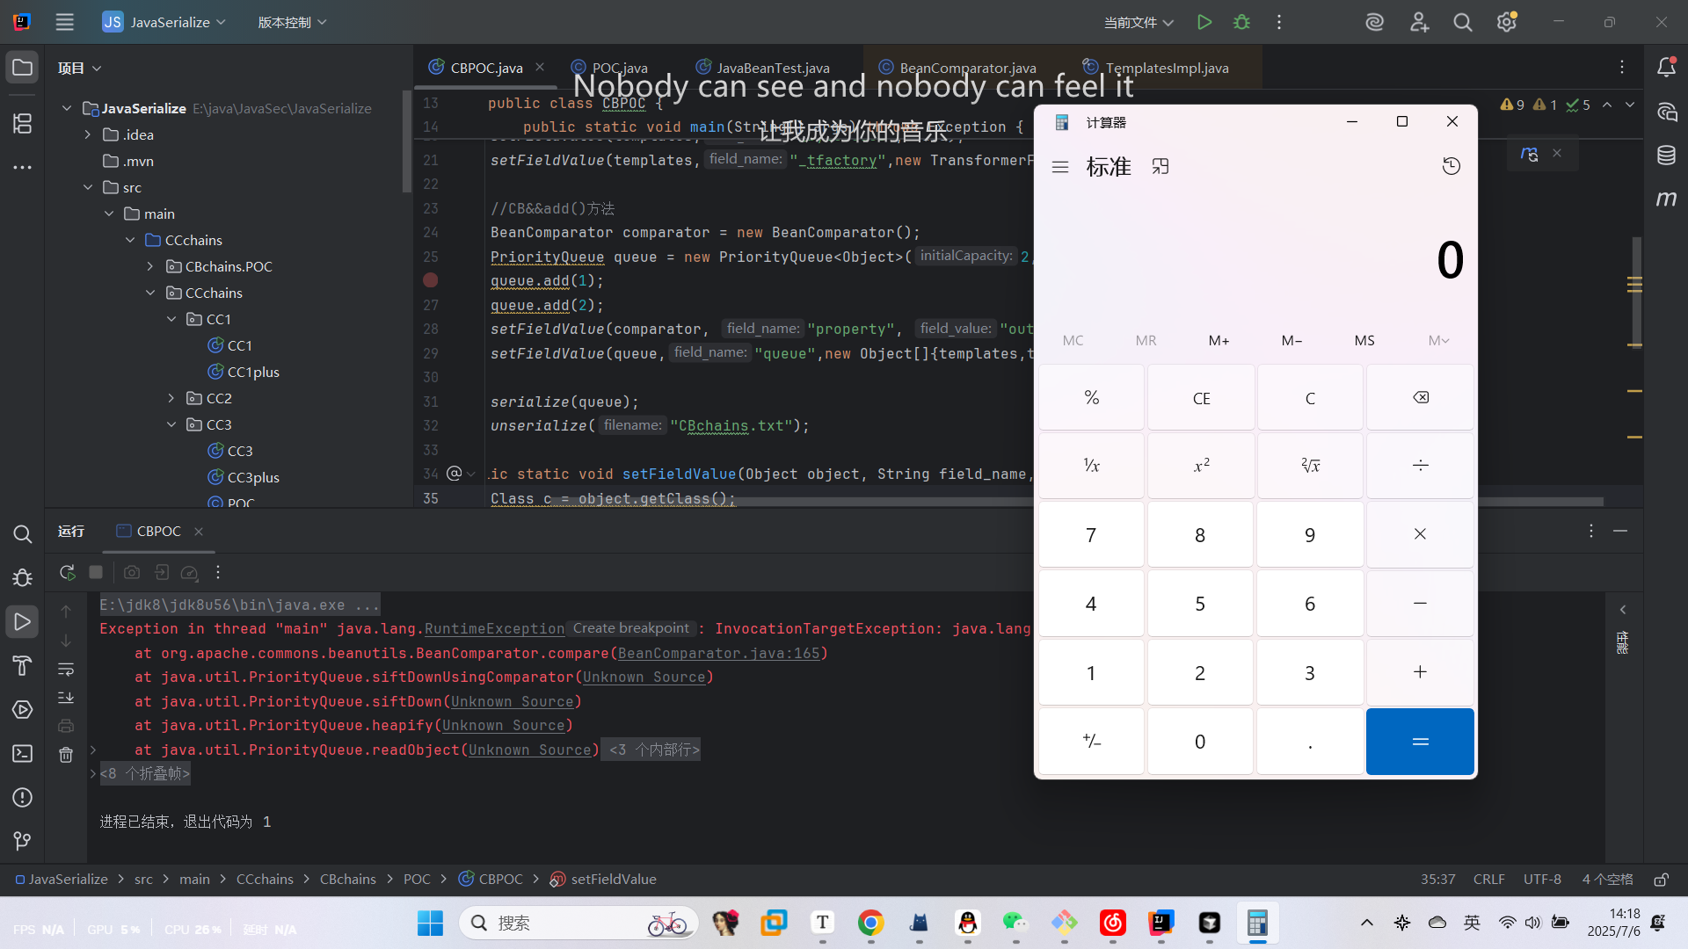Screen dimensions: 1688x949
Task: Rerun CBPOC in the run panel
Action: point(67,572)
